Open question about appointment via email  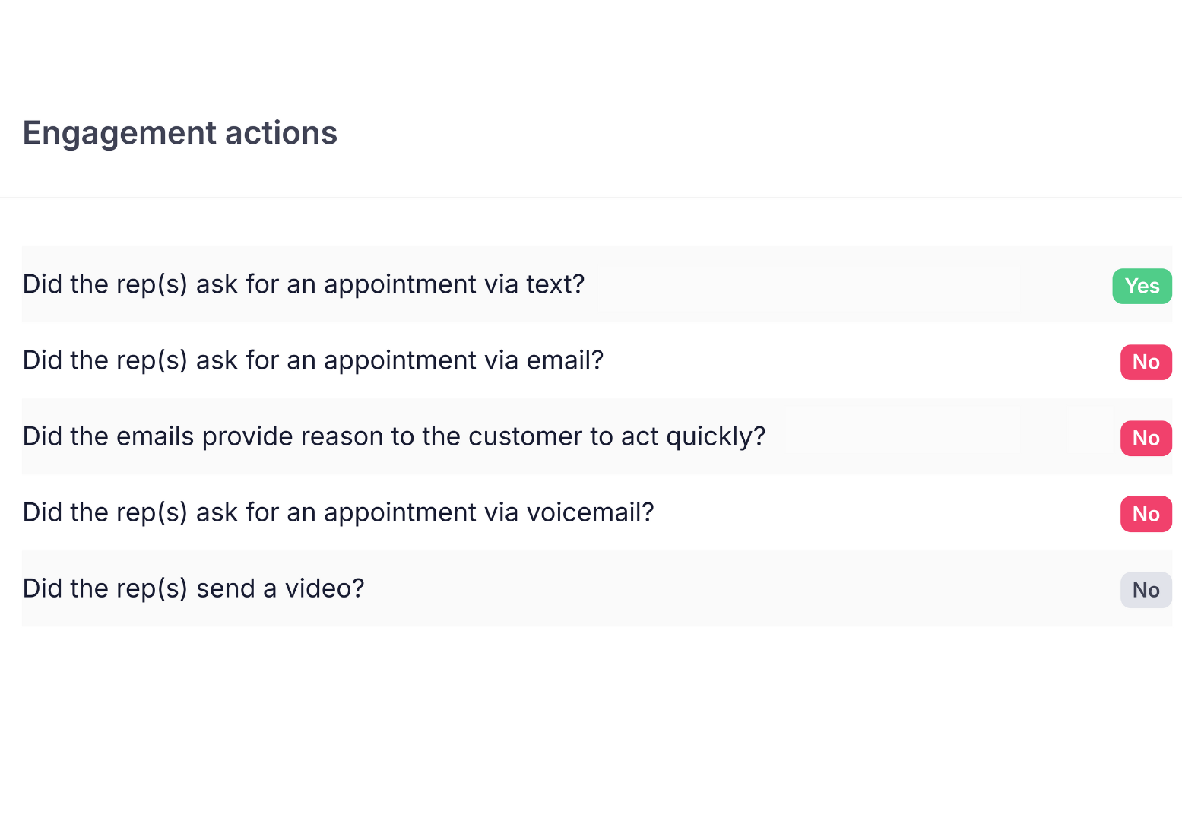[313, 360]
